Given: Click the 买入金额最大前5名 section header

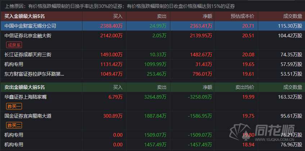Looking at the screenshot, I should click(24, 16).
